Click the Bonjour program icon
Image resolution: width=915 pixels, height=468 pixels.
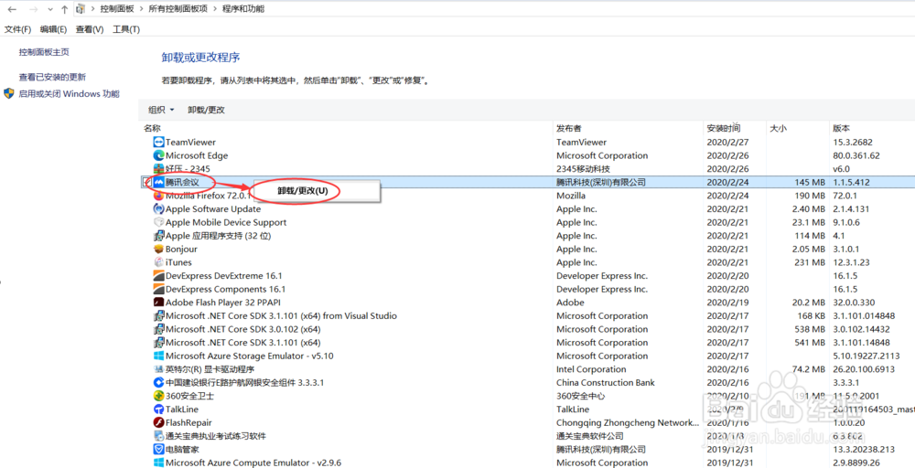(x=158, y=249)
